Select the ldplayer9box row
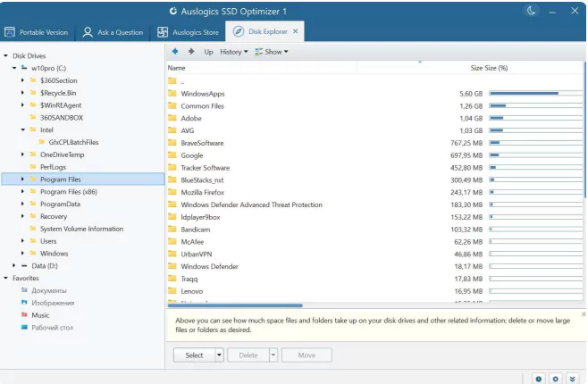 pyautogui.click(x=375, y=217)
